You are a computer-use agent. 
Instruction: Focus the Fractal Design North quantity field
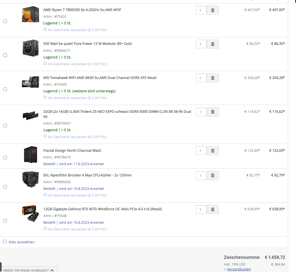click(x=201, y=151)
